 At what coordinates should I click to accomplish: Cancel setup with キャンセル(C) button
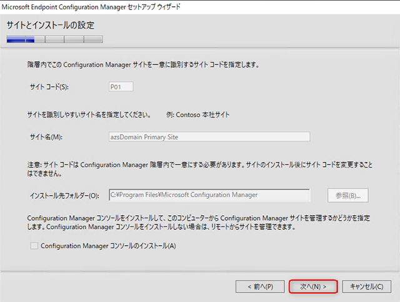pyautogui.click(x=366, y=286)
